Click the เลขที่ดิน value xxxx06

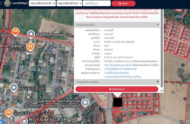109,38
